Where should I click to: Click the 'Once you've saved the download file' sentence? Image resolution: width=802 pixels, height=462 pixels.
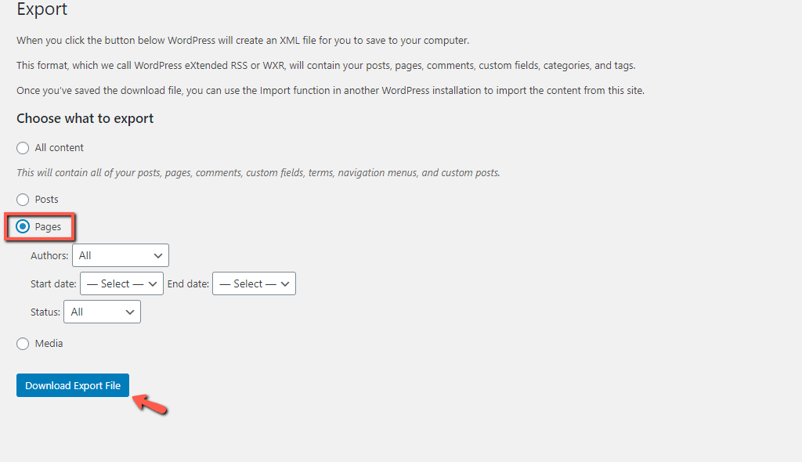pyautogui.click(x=331, y=91)
